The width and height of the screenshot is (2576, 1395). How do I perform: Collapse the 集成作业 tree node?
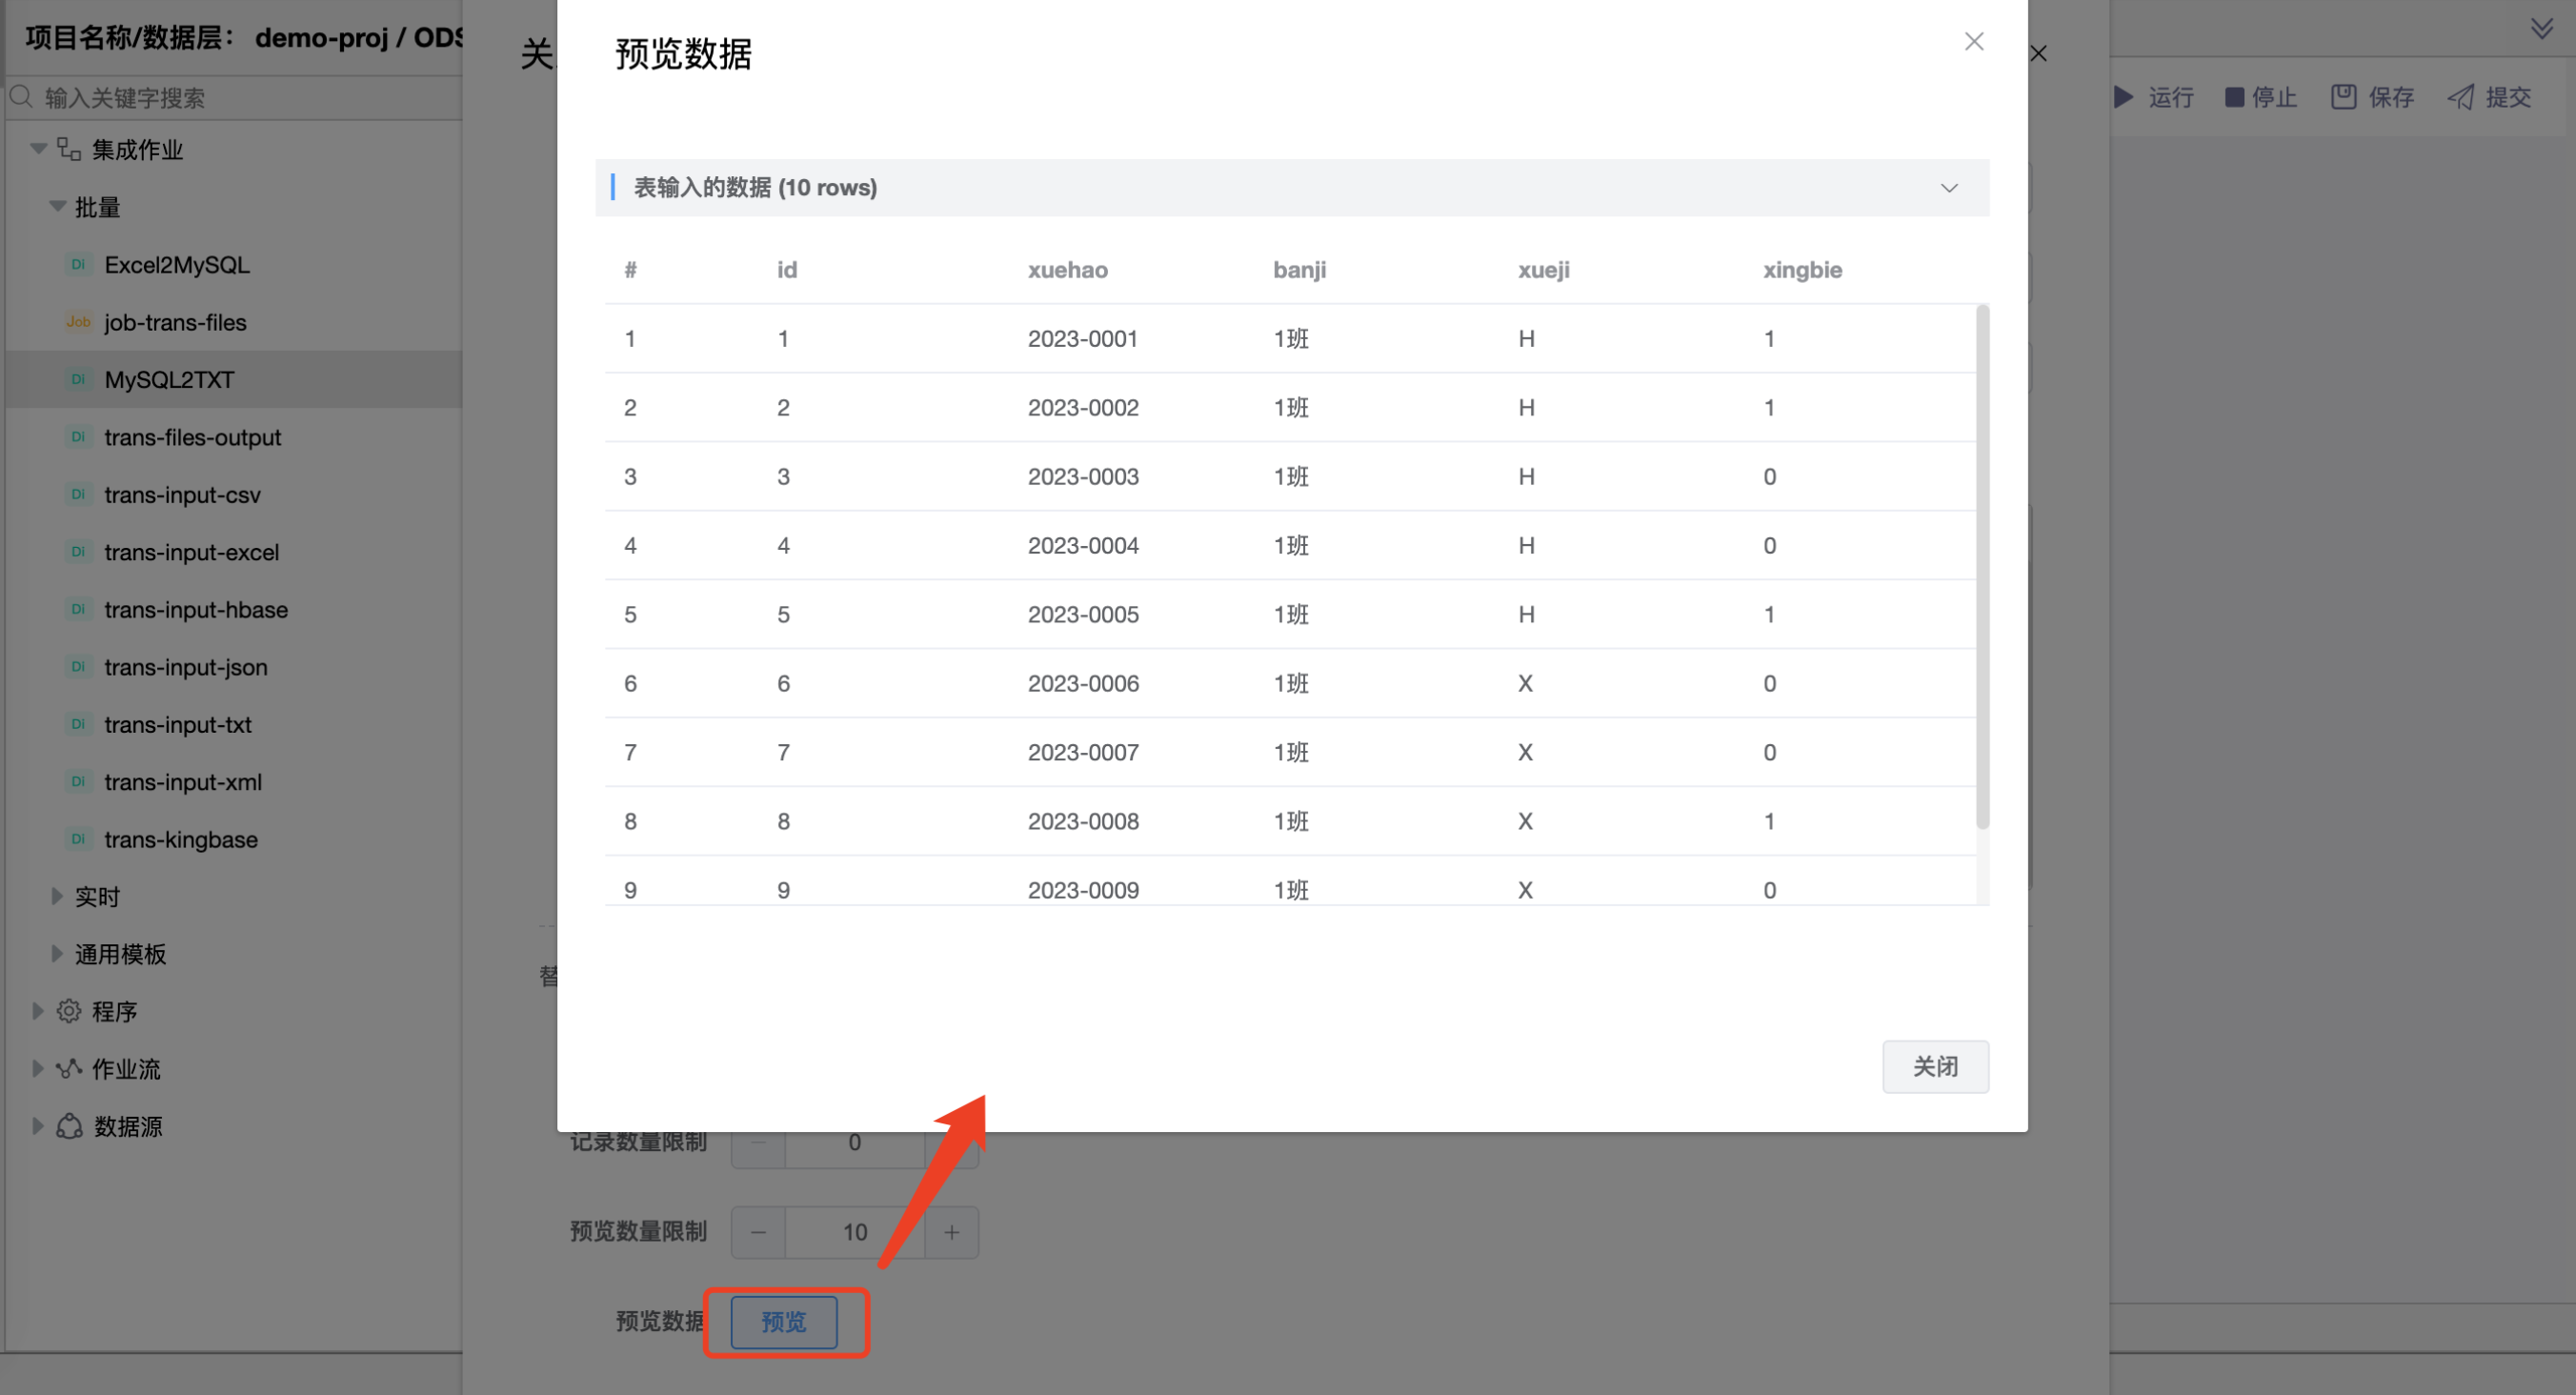click(x=38, y=149)
